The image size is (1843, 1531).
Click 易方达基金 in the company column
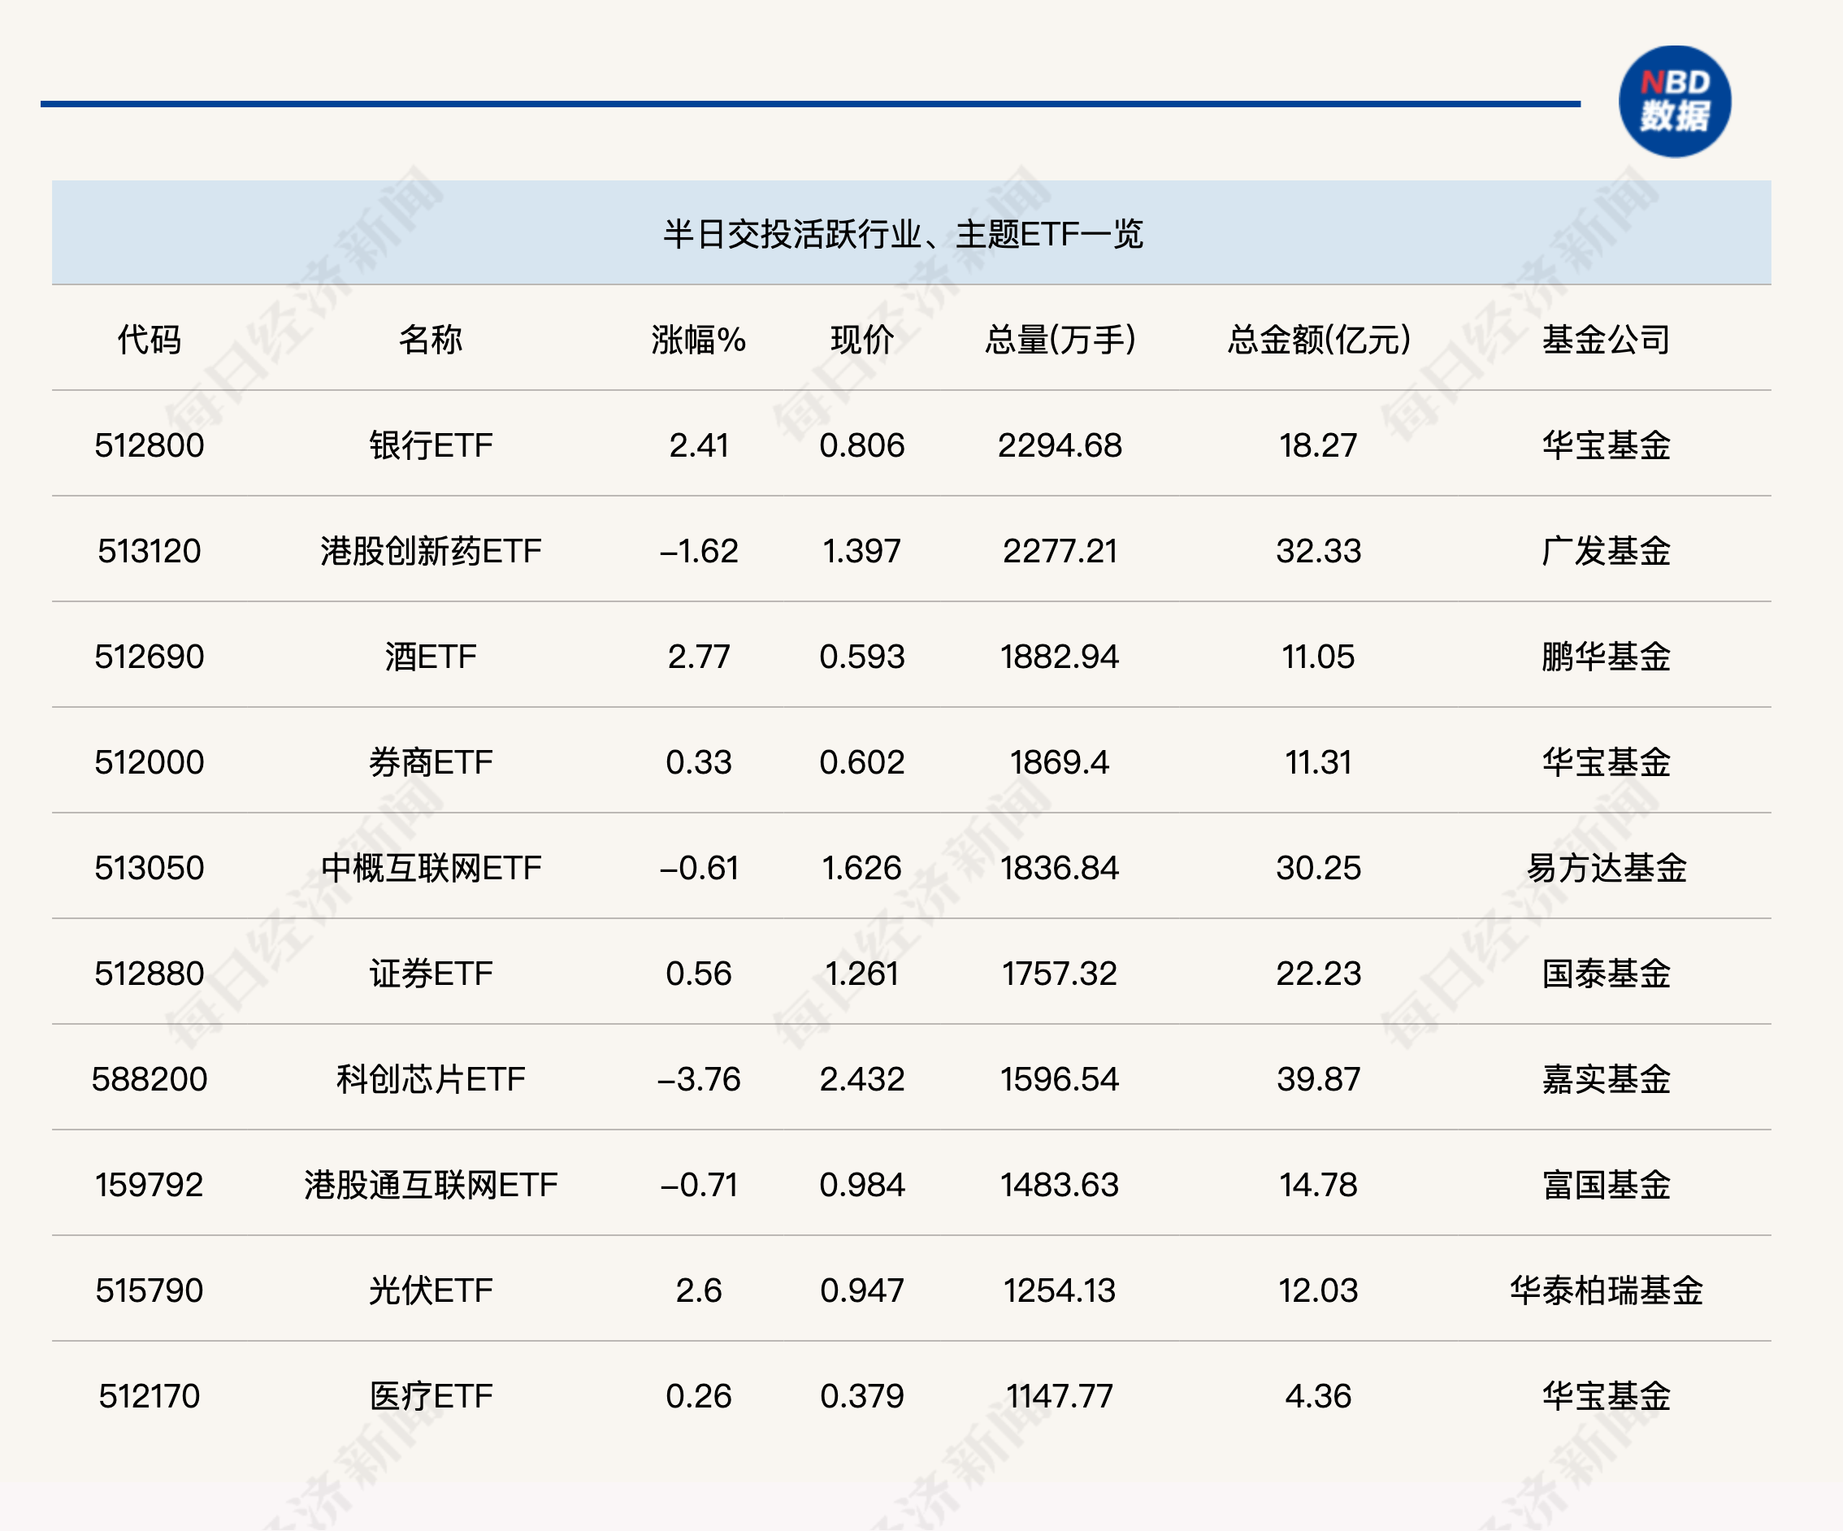coord(1606,868)
